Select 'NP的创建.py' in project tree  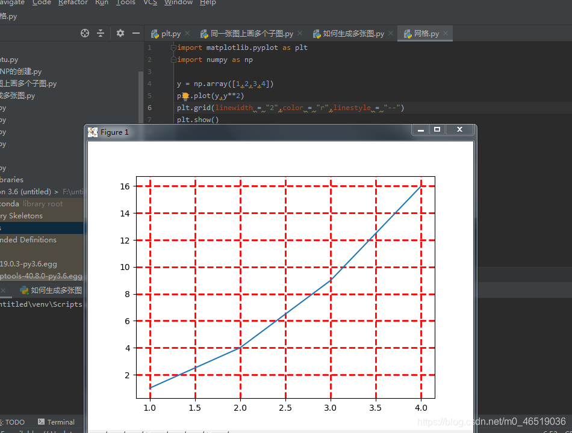pos(21,72)
